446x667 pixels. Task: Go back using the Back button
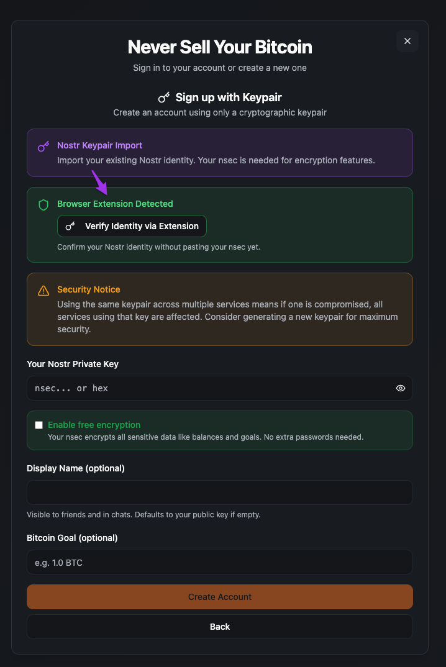pyautogui.click(x=220, y=627)
